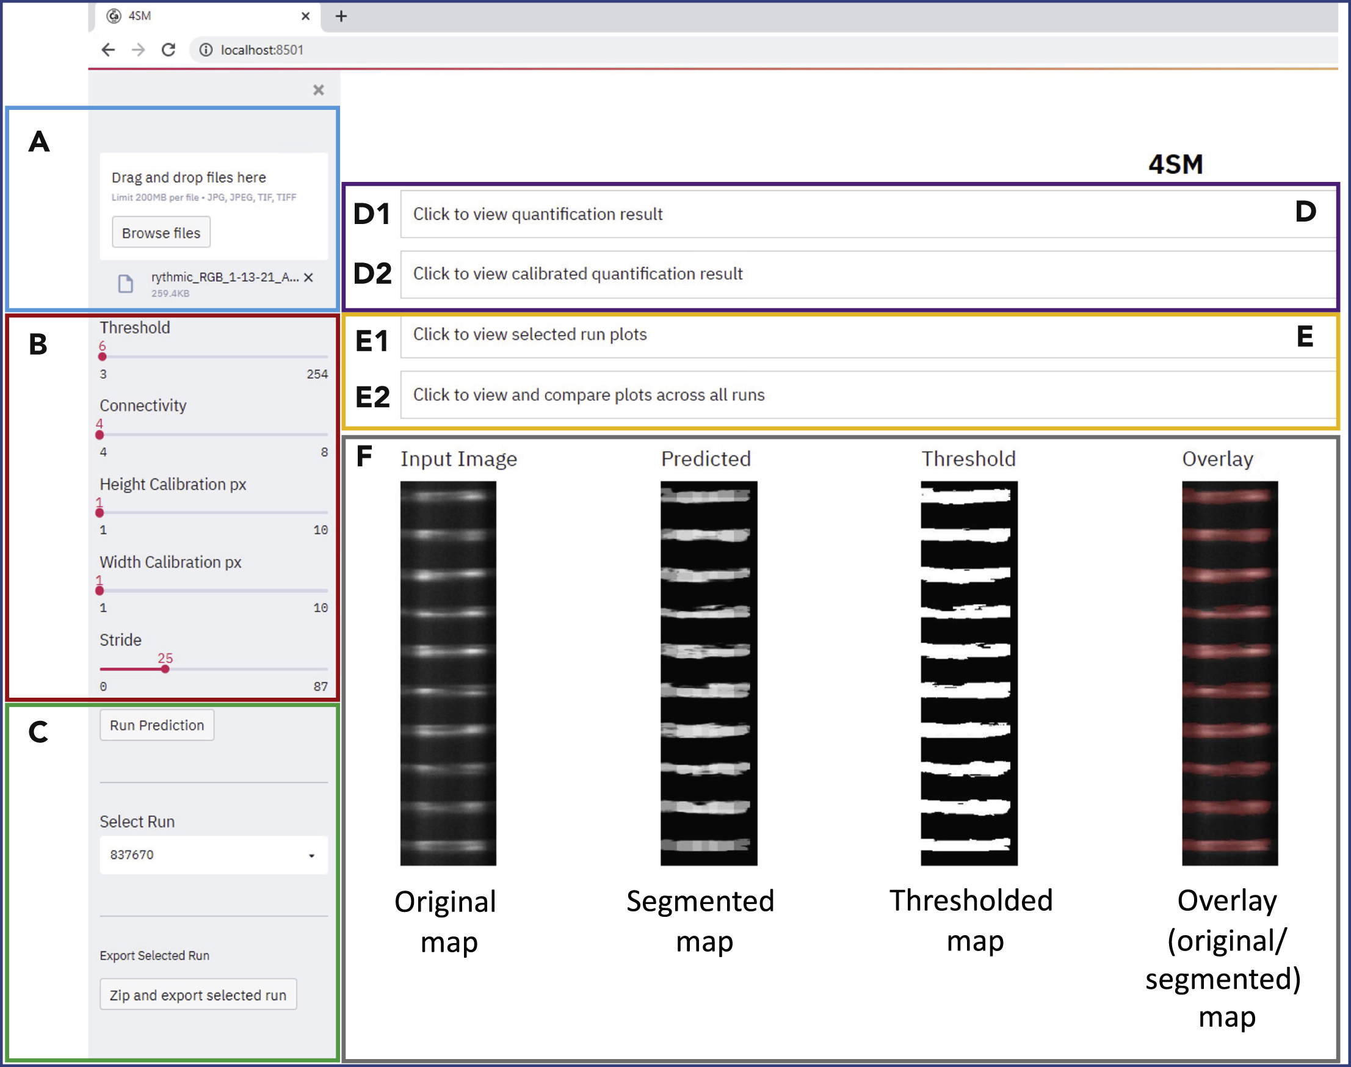Collapse the sidebar with the X icon
Image resolution: width=1351 pixels, height=1067 pixels.
(319, 90)
